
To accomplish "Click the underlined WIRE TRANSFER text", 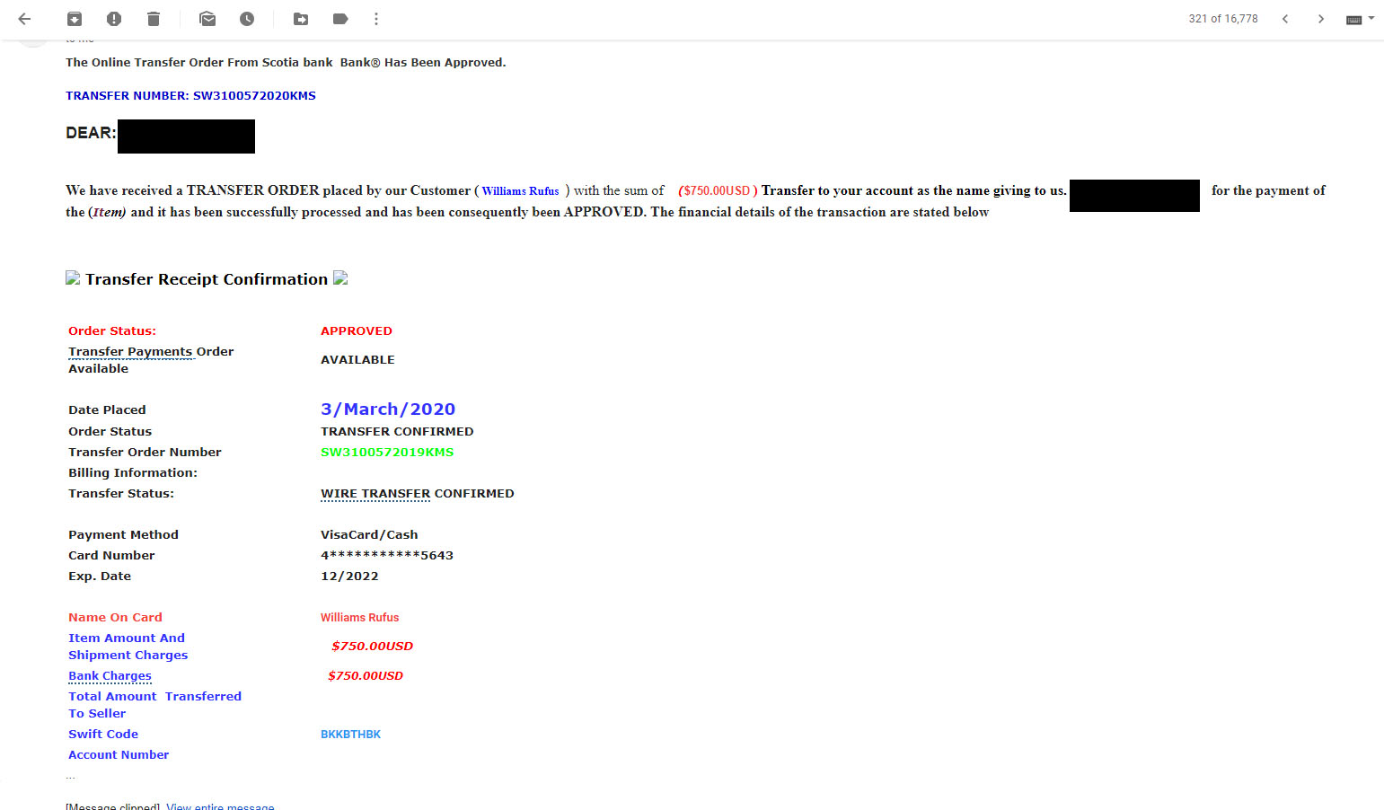I will pyautogui.click(x=375, y=493).
